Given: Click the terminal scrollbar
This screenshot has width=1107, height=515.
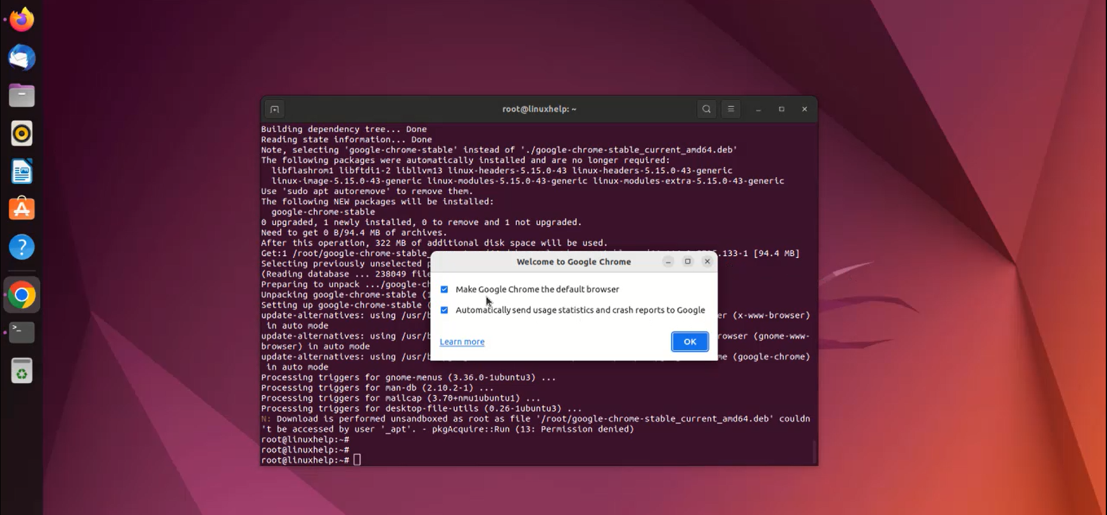Looking at the screenshot, I should 814,451.
